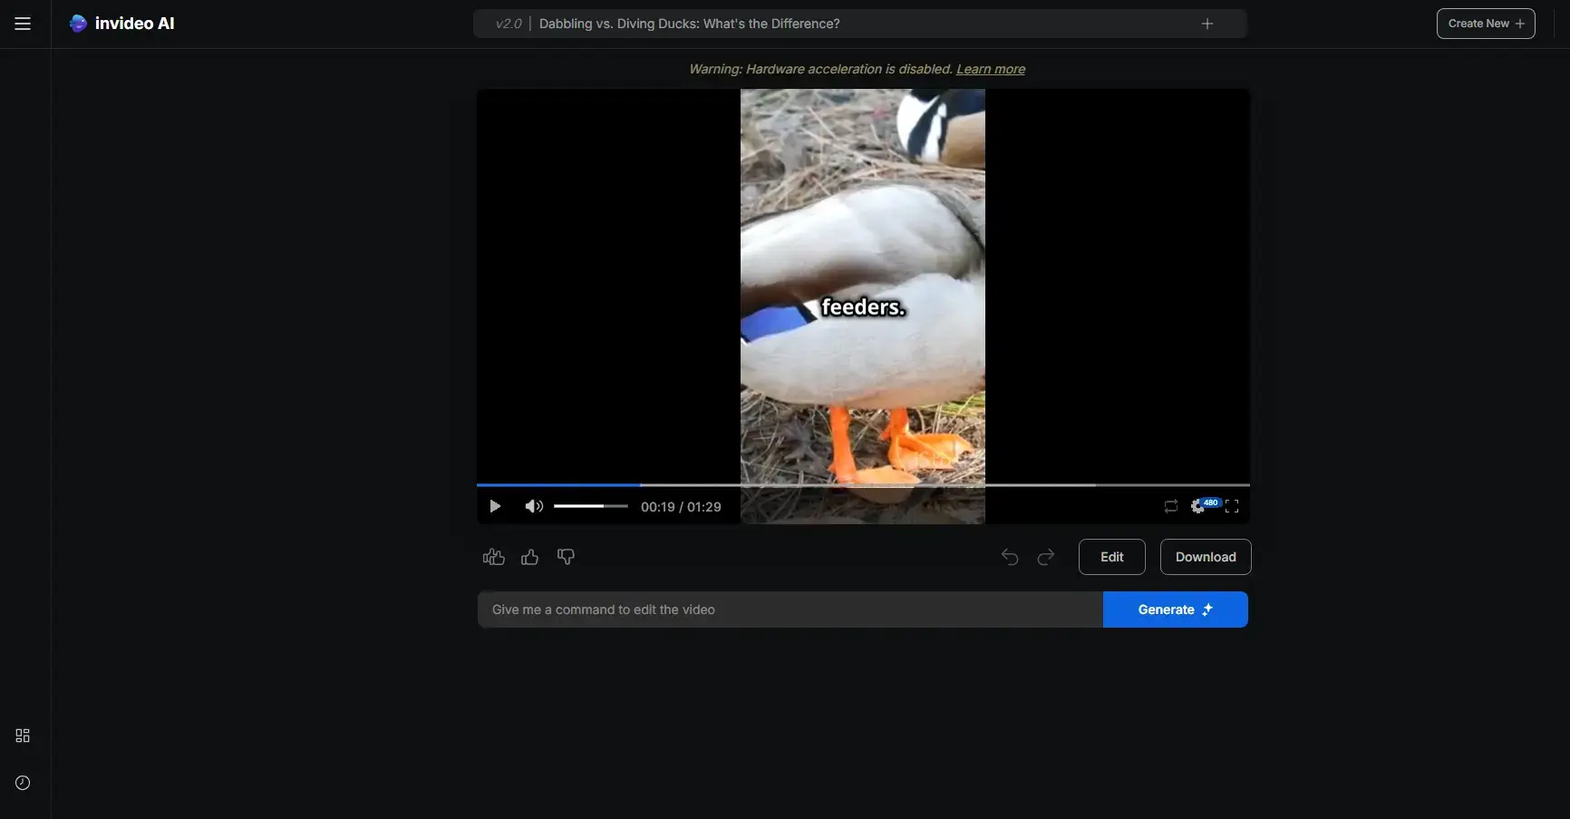Toggle the video loop option
Screen dimensions: 1570x819
(x=1170, y=506)
